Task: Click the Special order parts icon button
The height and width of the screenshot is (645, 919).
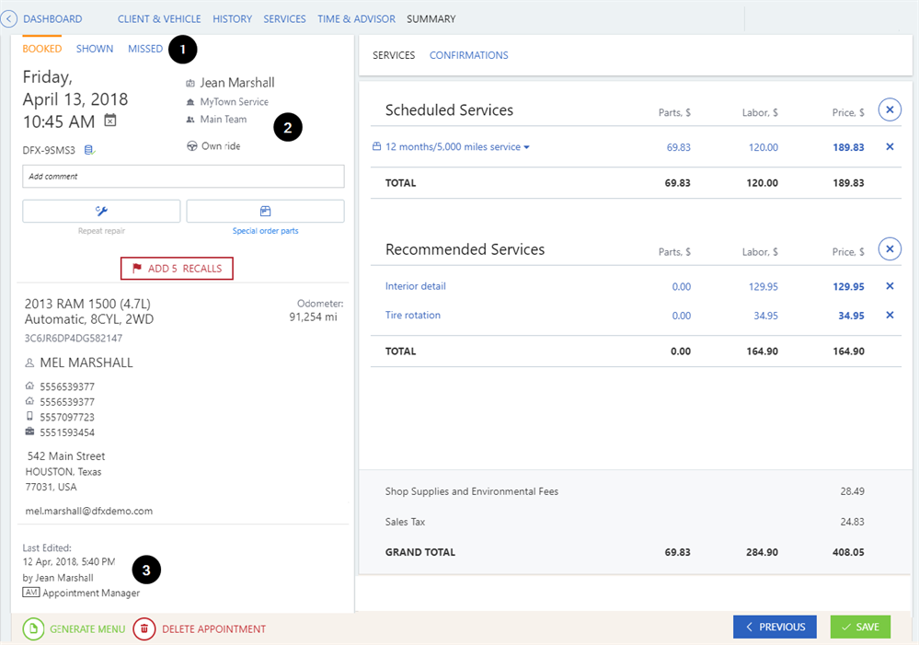Action: click(x=265, y=211)
